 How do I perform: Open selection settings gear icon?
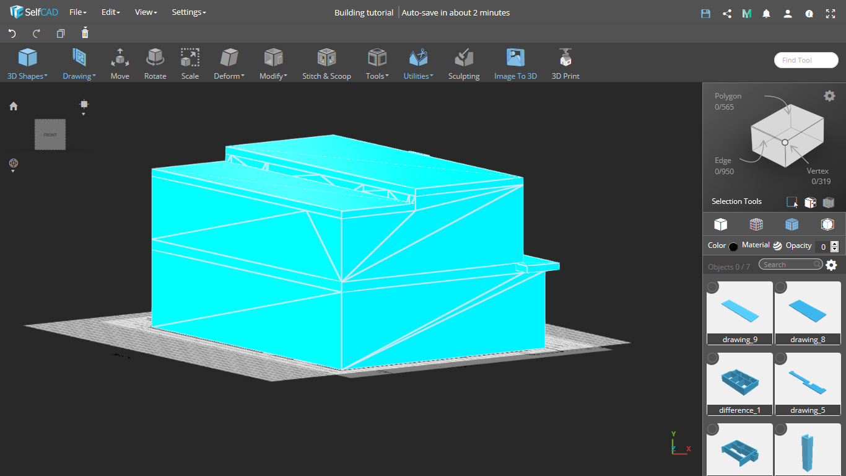tap(829, 95)
